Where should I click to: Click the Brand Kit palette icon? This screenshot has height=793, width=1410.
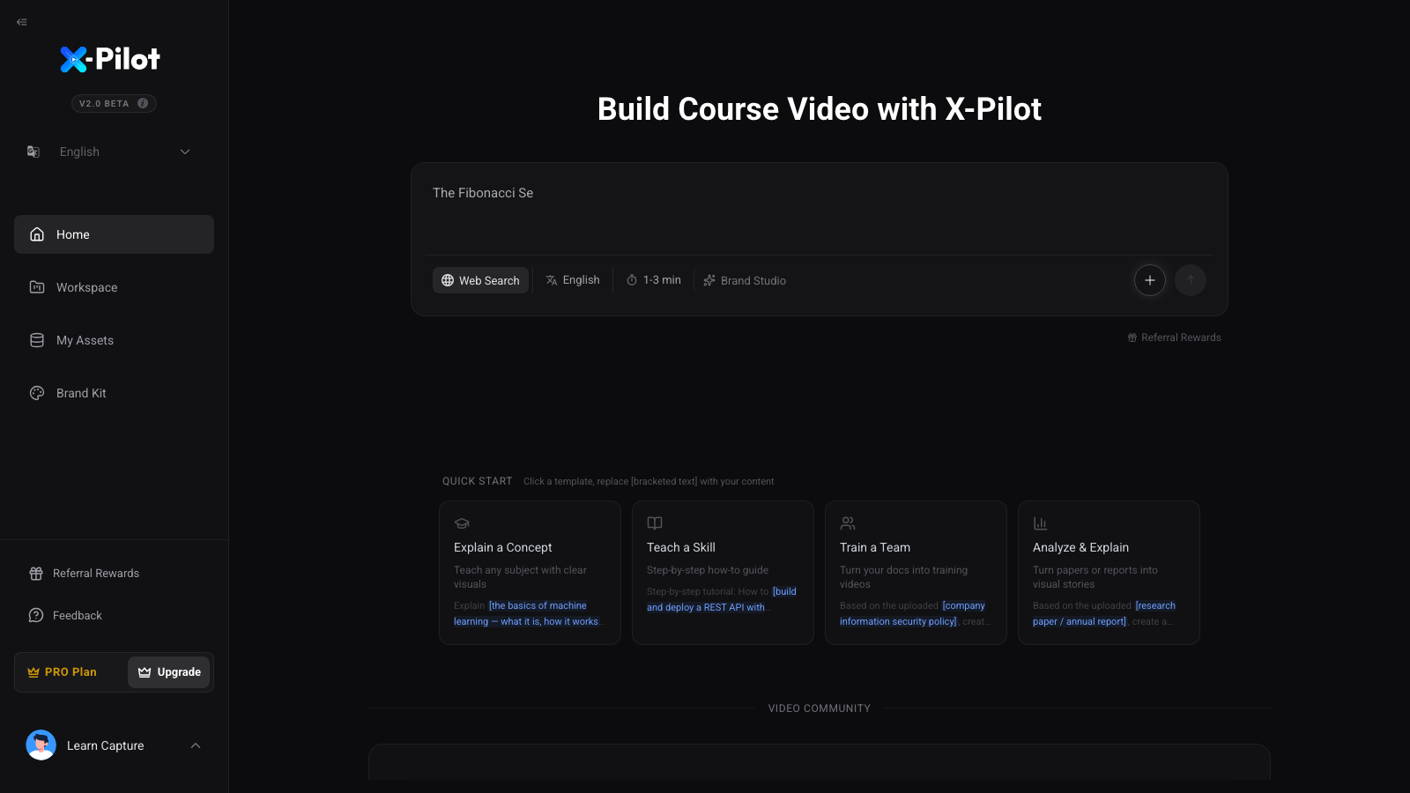[x=37, y=393]
